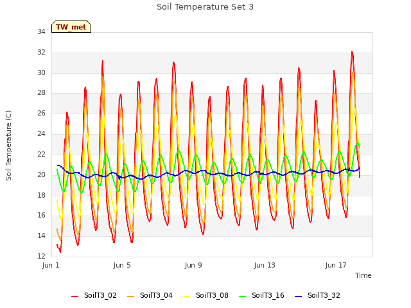The image size is (411, 308).
Task: Click the 24 y-axis tick label
Action: 41,134
